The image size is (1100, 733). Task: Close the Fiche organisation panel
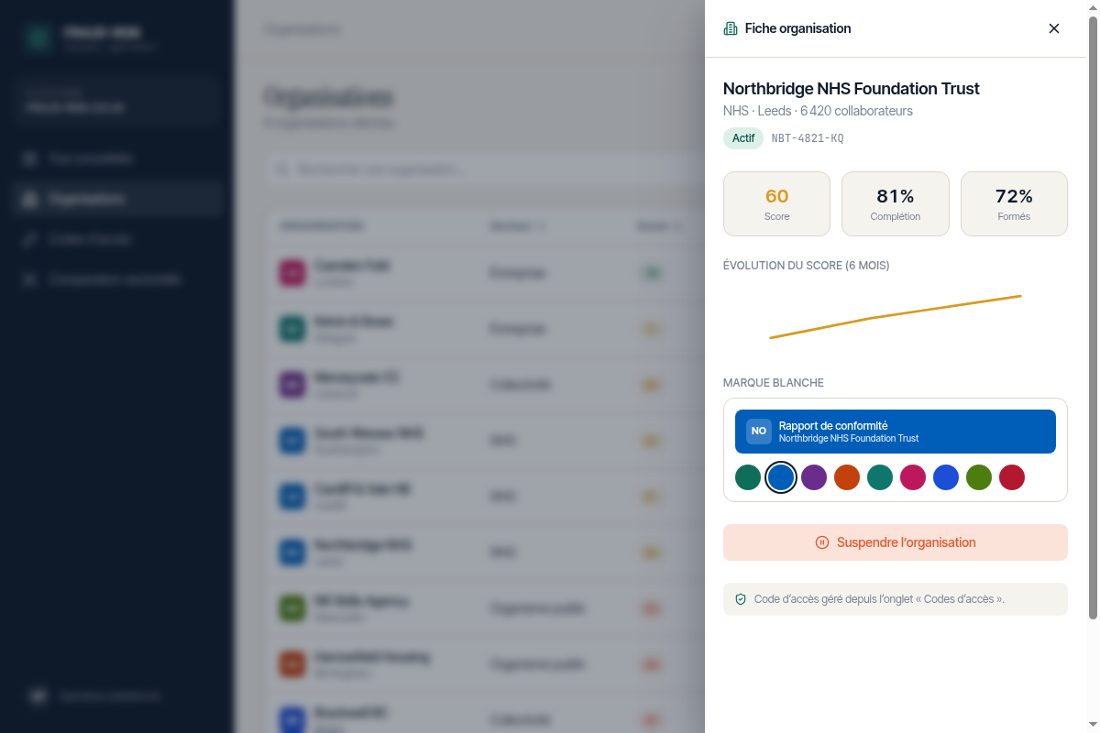coord(1054,28)
